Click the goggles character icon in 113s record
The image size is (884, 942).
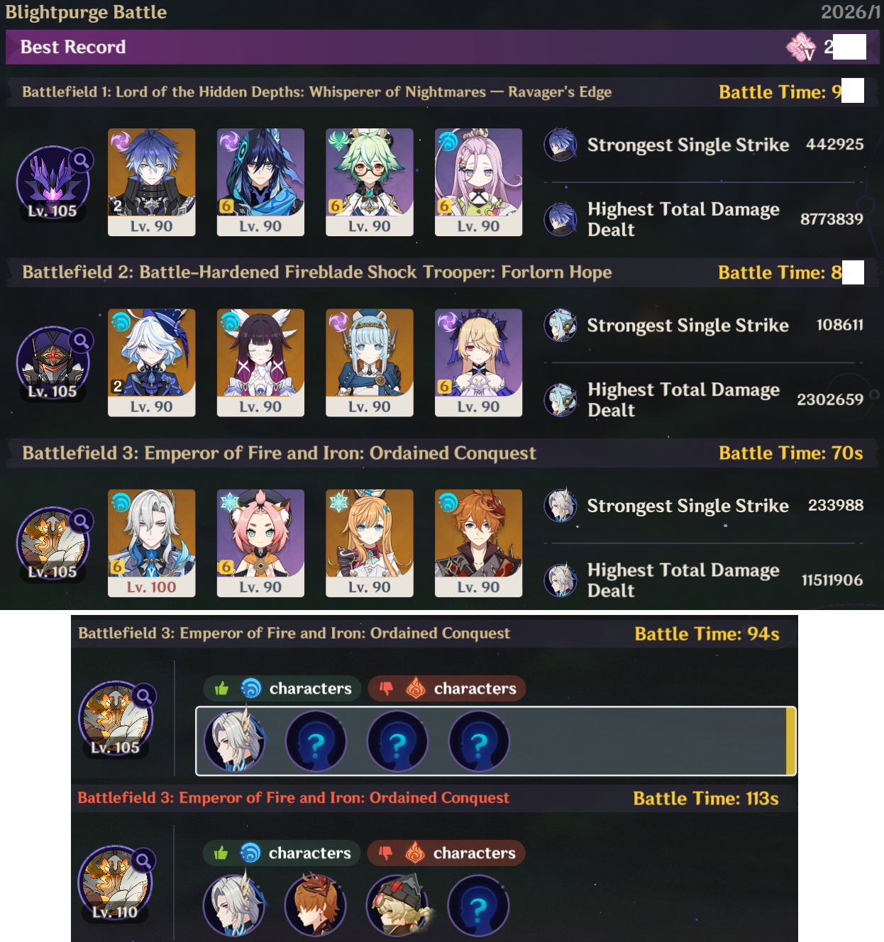pyautogui.click(x=397, y=906)
